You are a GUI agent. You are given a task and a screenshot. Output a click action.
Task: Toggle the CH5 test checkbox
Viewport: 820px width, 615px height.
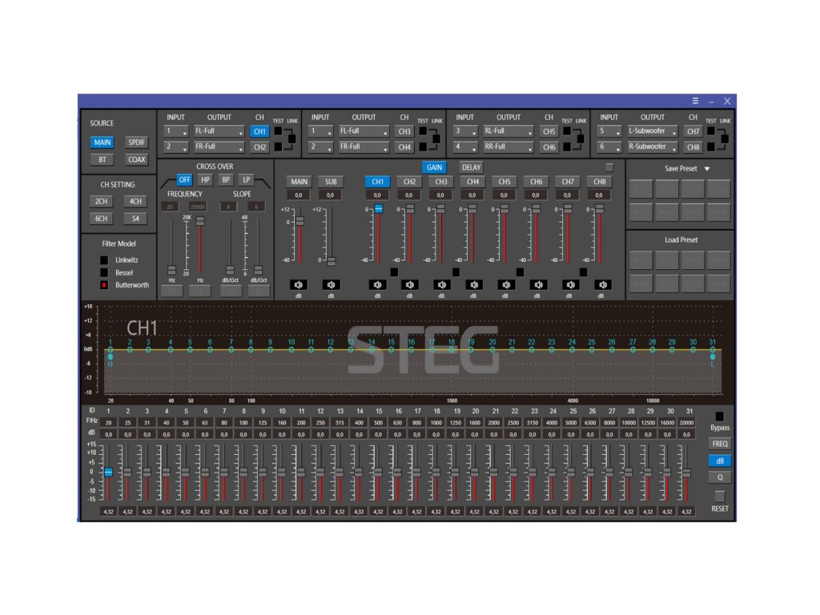(x=567, y=131)
